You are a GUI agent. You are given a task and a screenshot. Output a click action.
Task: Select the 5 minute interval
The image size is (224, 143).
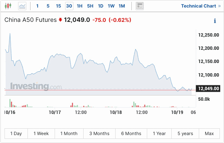48,6
